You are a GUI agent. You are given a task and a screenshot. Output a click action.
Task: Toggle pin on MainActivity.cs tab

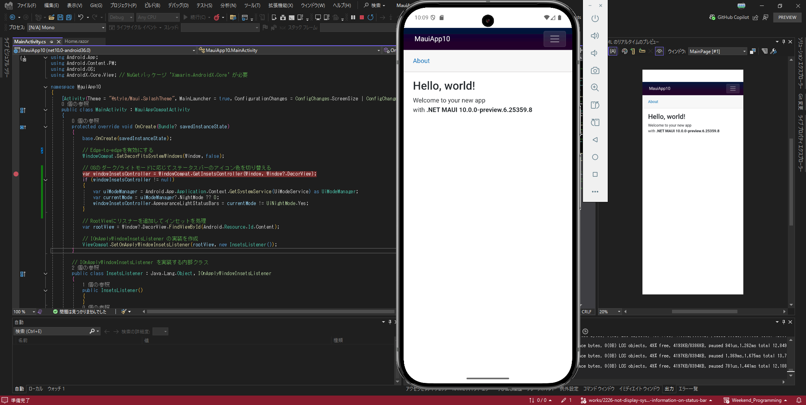(51, 41)
